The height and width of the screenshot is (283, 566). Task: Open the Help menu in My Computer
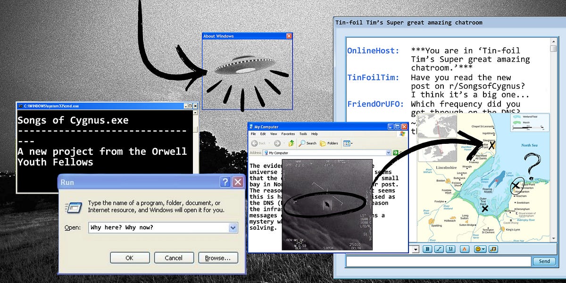point(314,134)
